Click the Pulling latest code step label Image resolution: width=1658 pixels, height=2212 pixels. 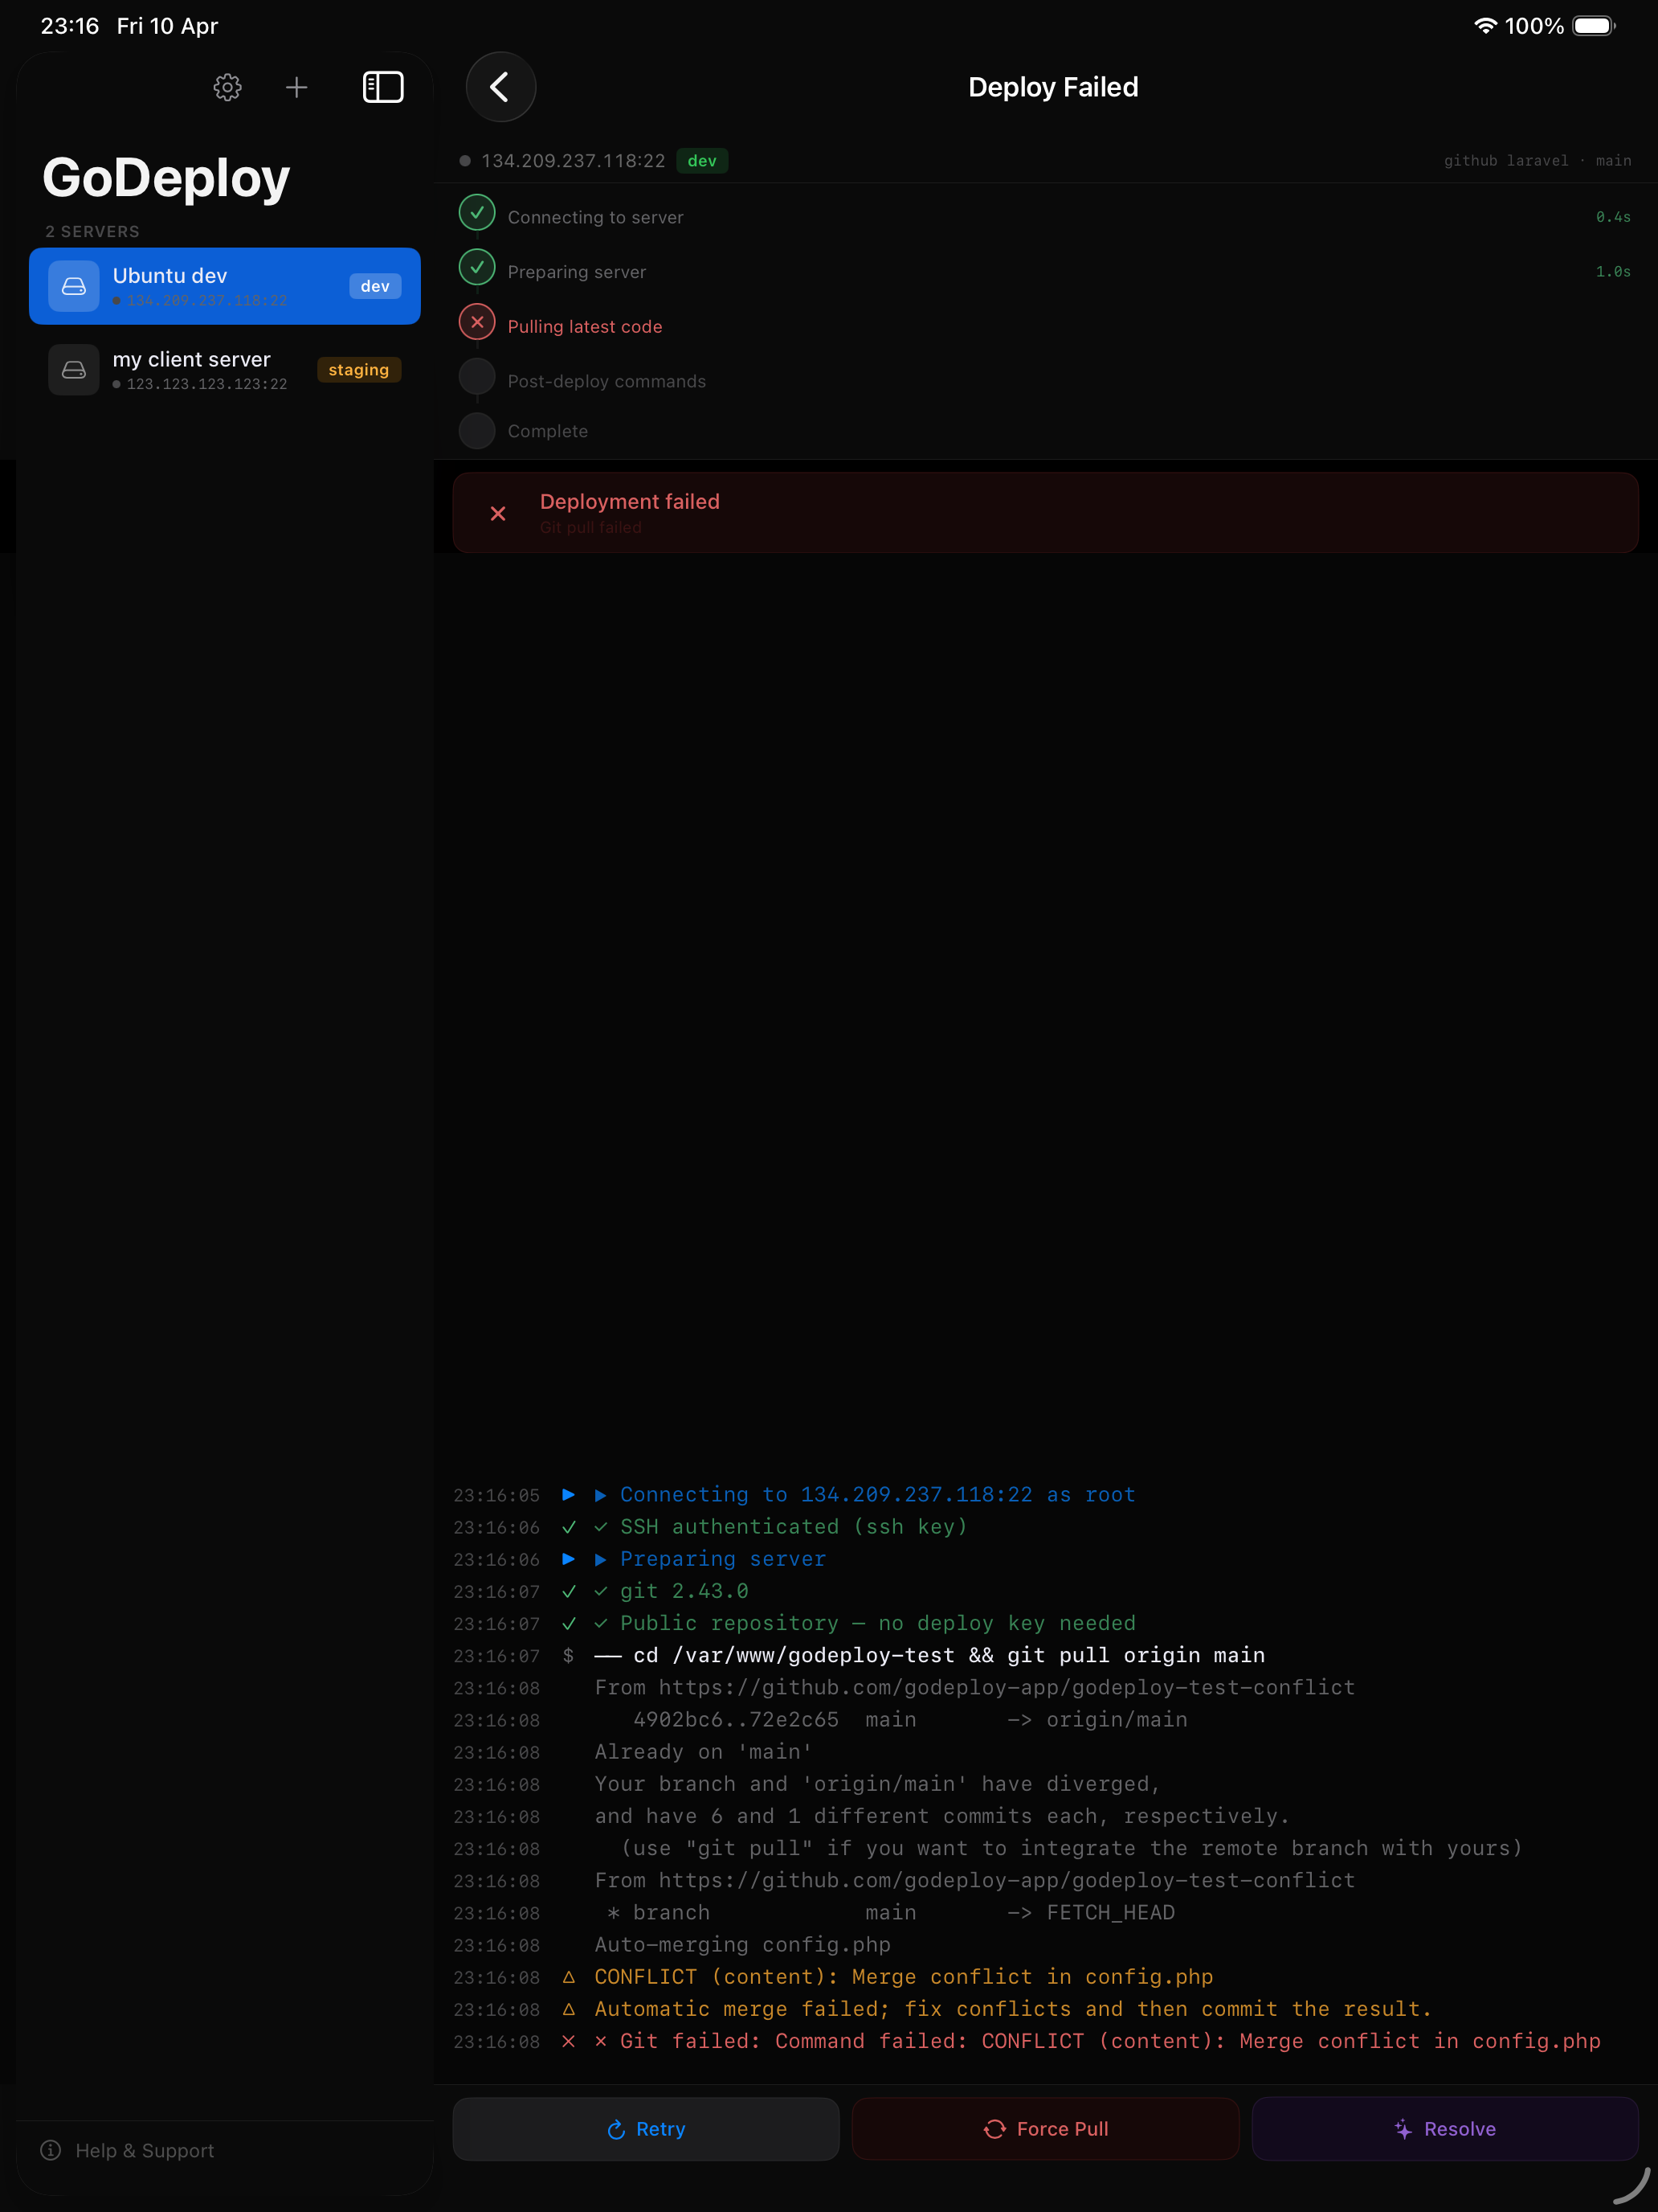point(585,327)
